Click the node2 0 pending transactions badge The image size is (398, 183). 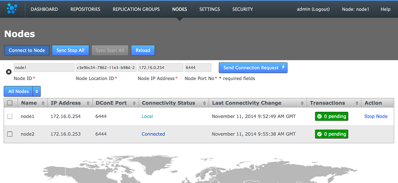click(x=331, y=134)
